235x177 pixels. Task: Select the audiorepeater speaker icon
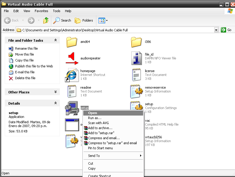tap(72, 59)
